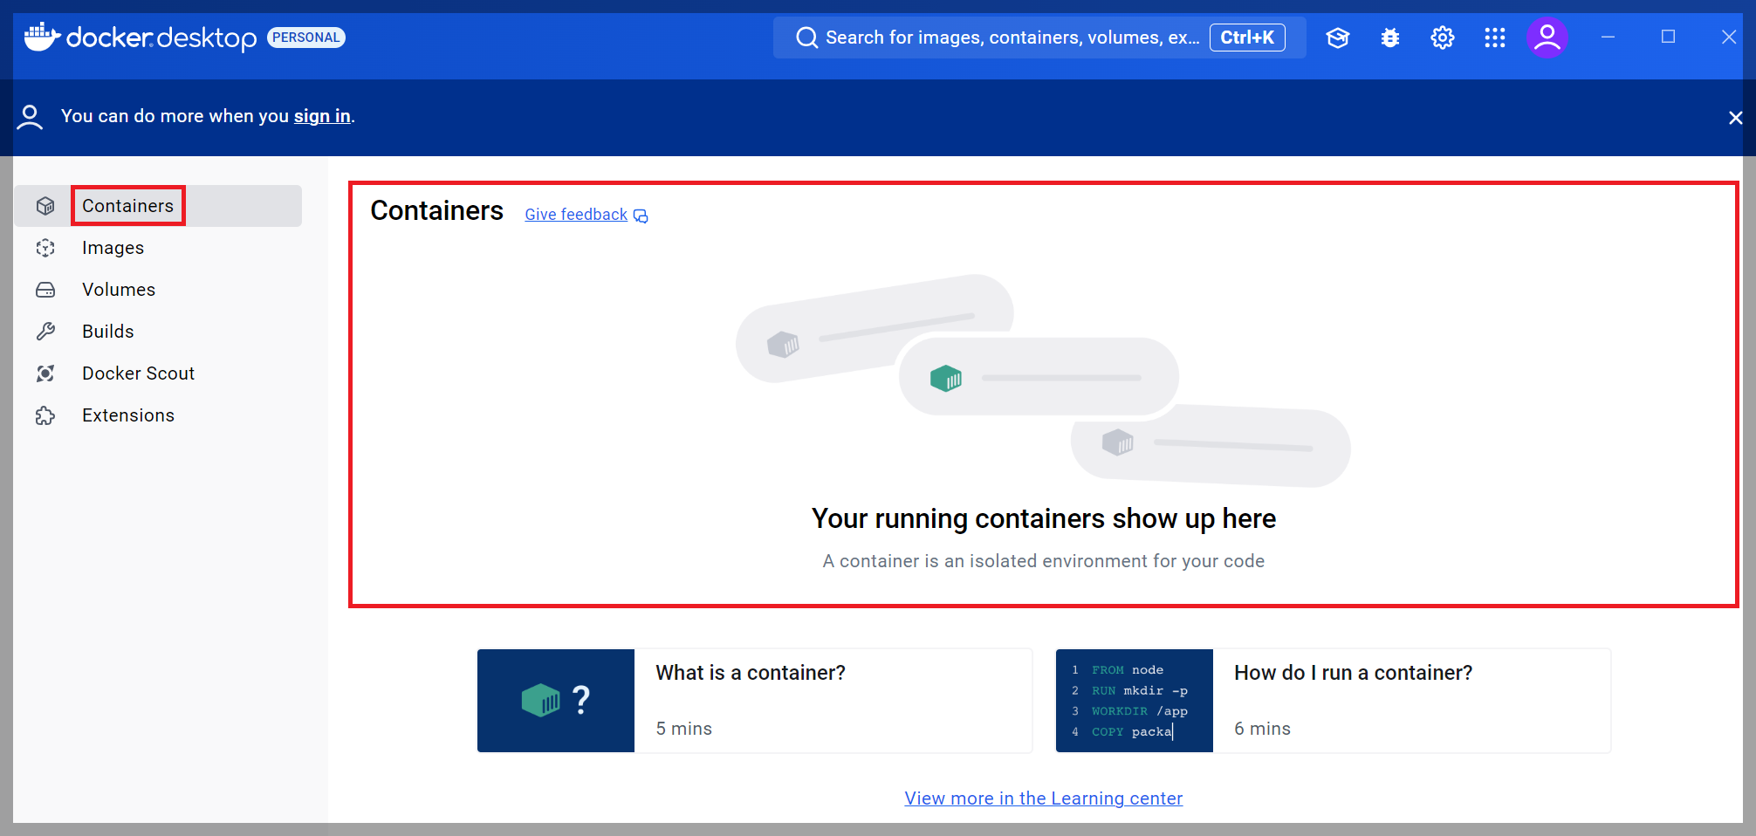Focus the search images, containers, volumes field

[x=1039, y=38]
